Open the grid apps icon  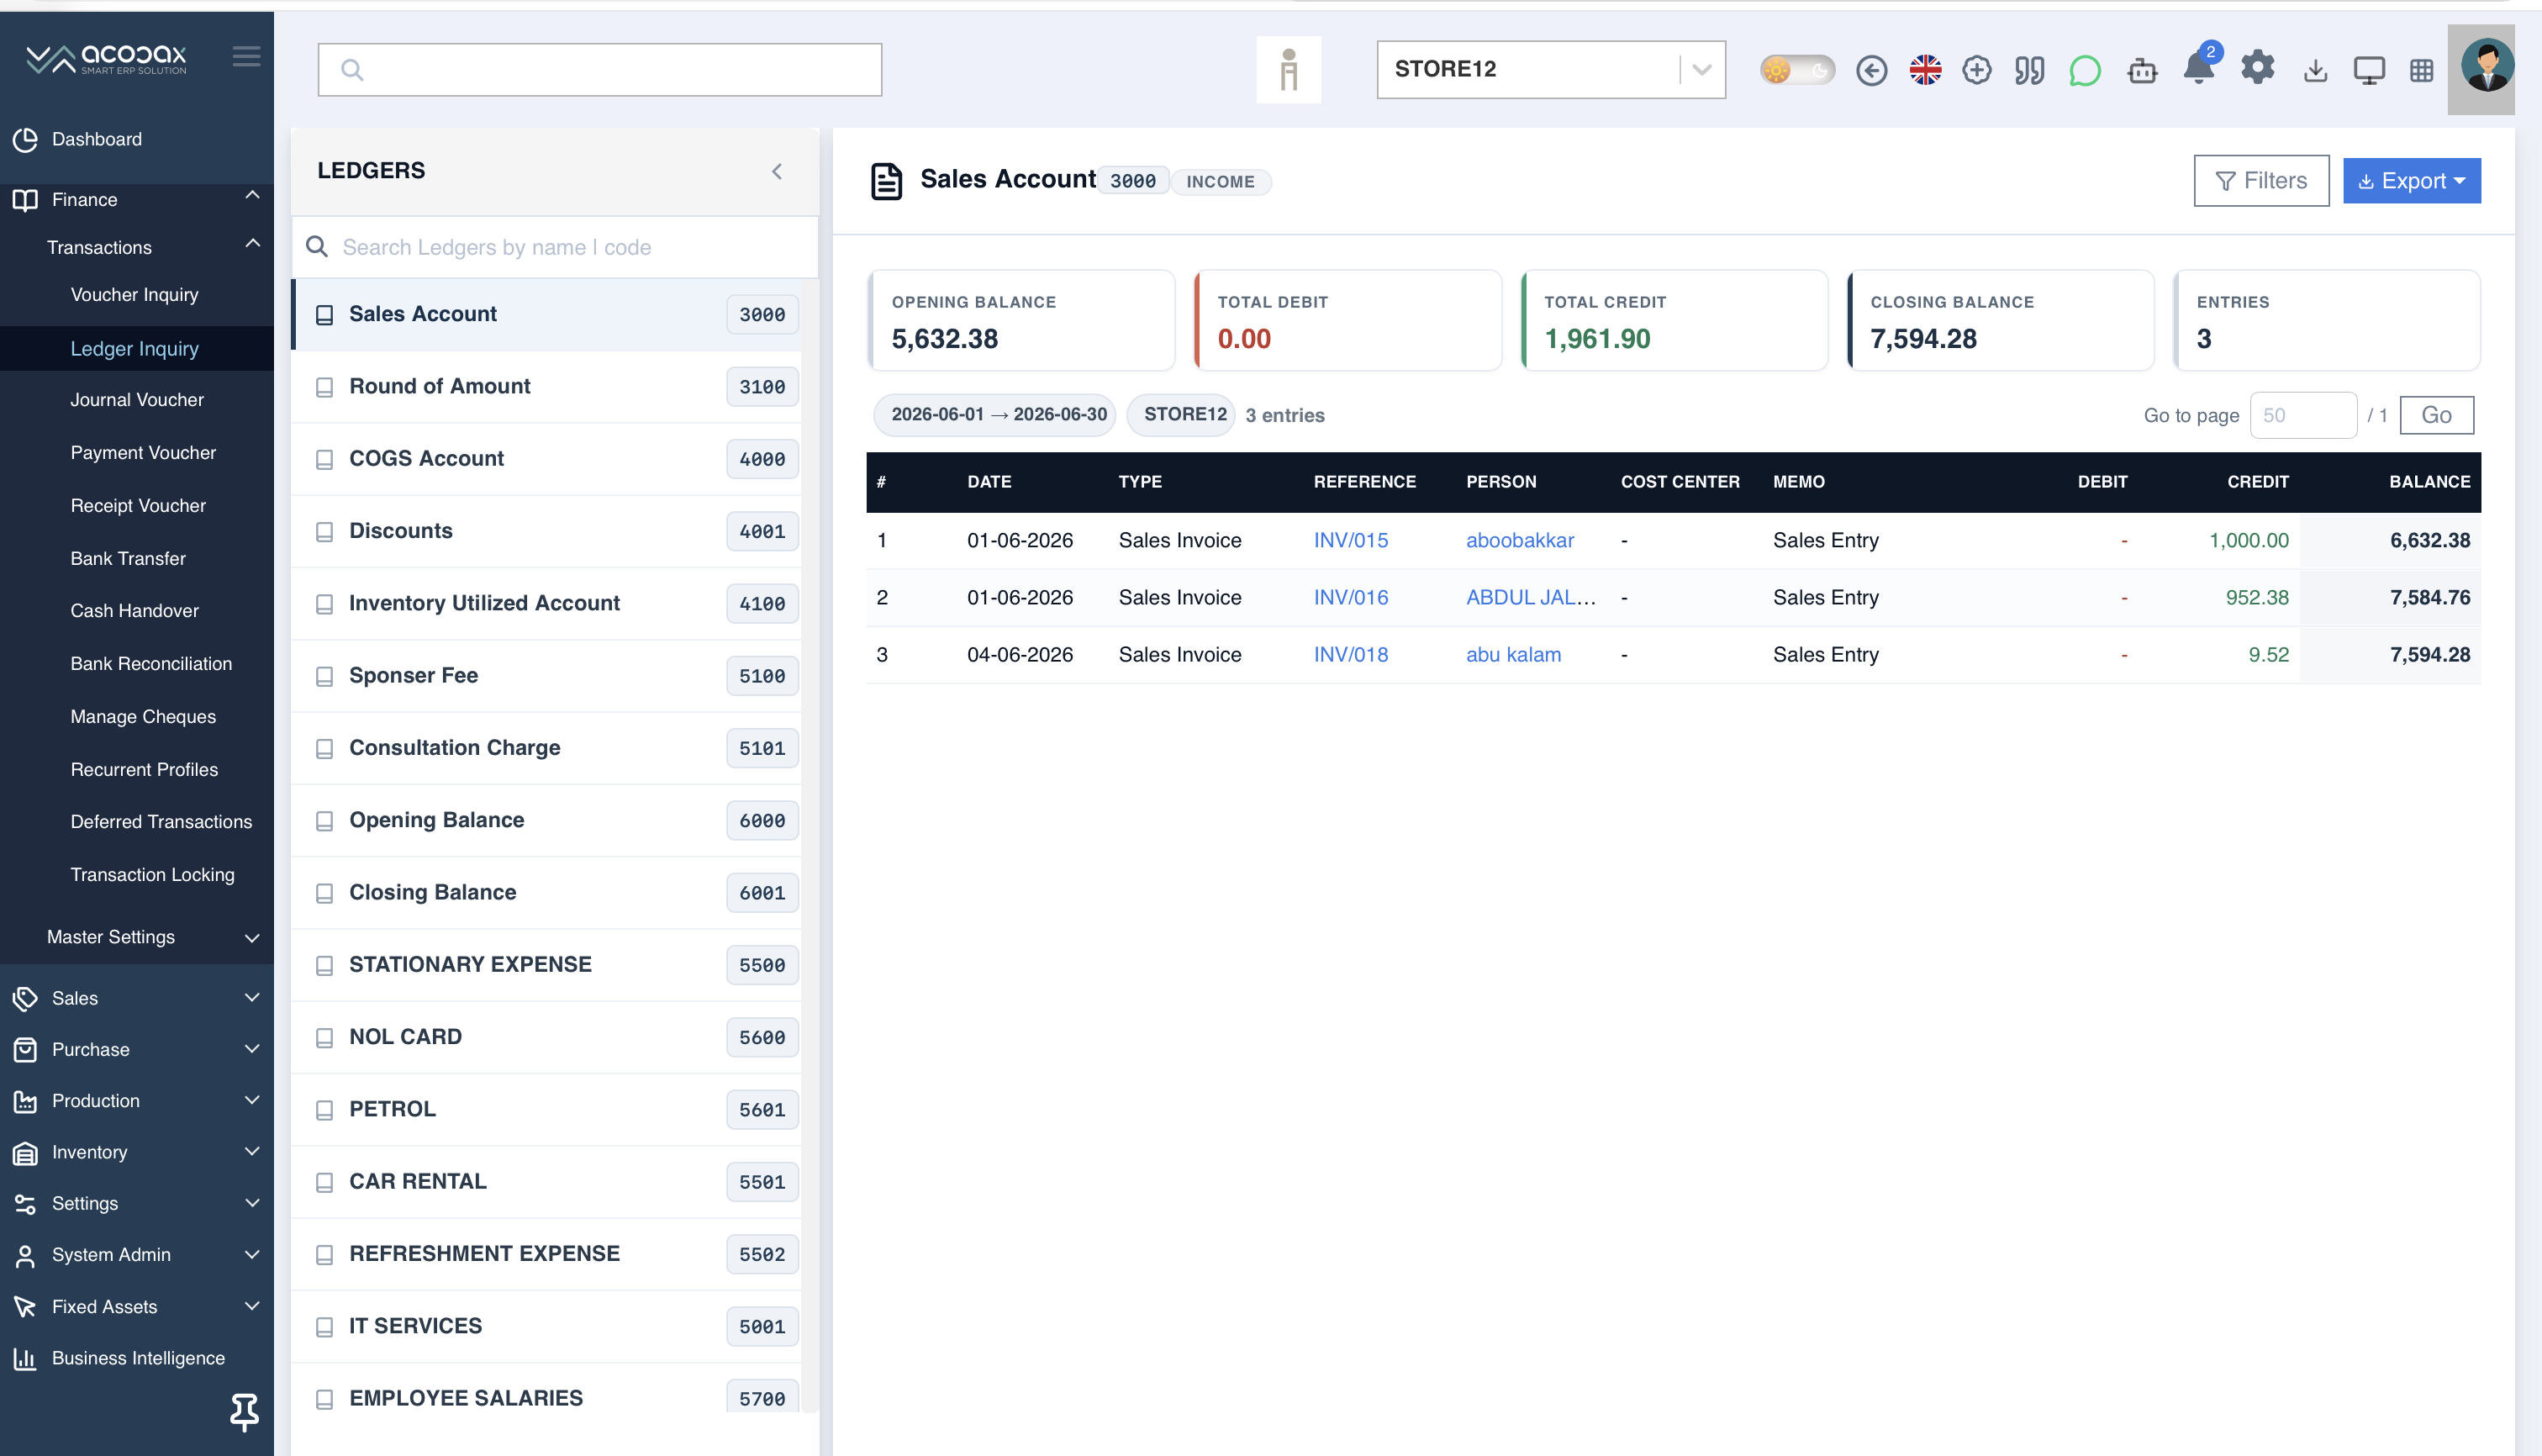coord(2422,70)
